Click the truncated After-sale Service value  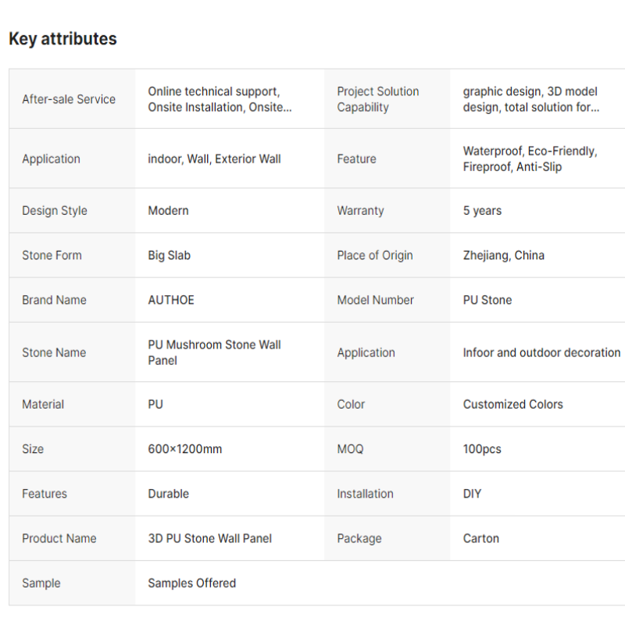click(x=220, y=99)
